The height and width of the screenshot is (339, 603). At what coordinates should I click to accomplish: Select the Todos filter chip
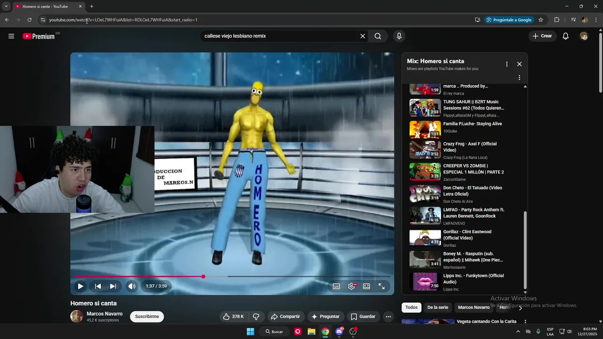pyautogui.click(x=411, y=307)
